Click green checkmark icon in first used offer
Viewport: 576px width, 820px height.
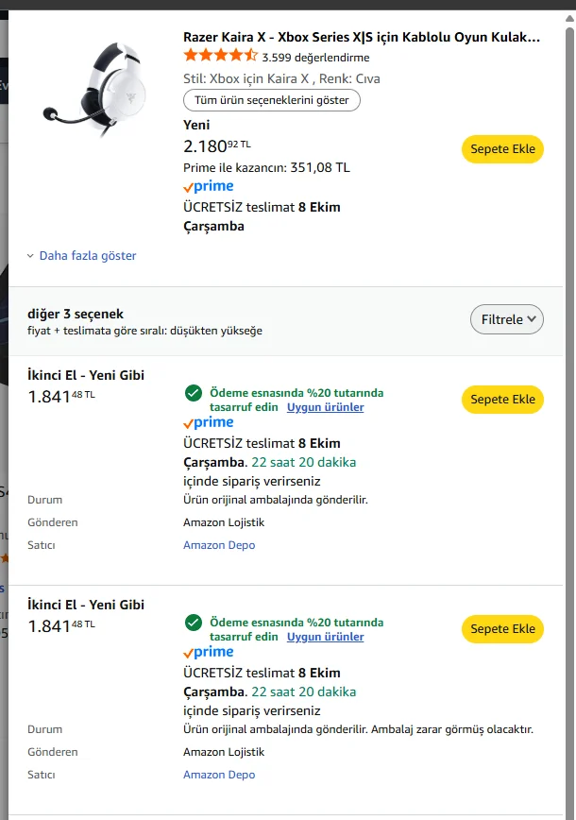193,392
